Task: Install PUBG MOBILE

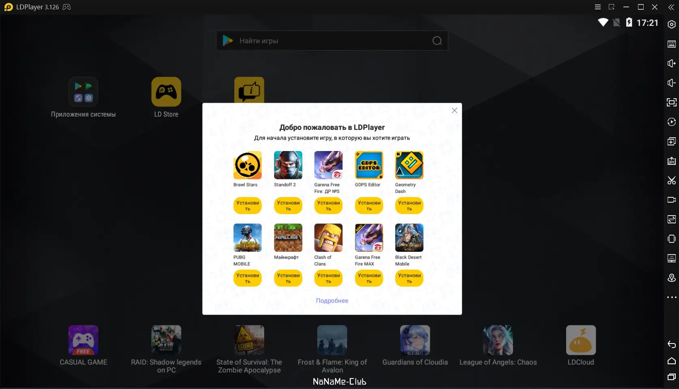Action: click(248, 278)
